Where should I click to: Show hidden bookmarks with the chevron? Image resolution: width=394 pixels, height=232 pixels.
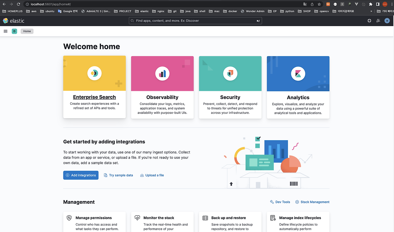[371, 11]
